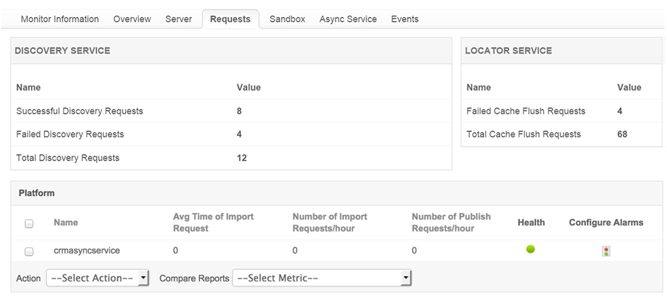Screen dimensions: 667x302
Task: Go to the Server tab
Action: [178, 19]
